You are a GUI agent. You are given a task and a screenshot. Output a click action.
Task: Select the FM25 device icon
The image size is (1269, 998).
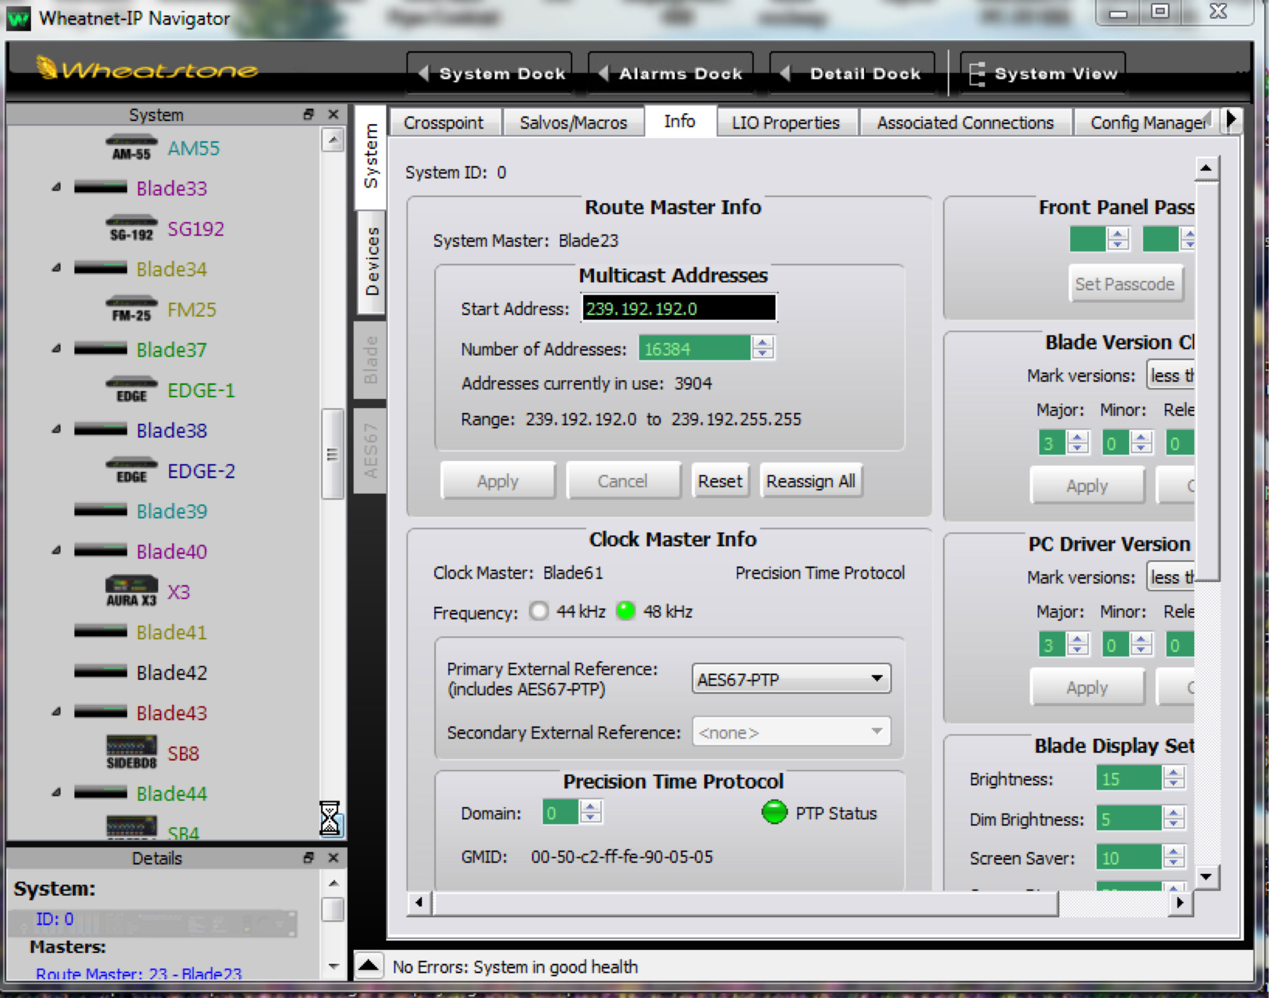(x=132, y=309)
